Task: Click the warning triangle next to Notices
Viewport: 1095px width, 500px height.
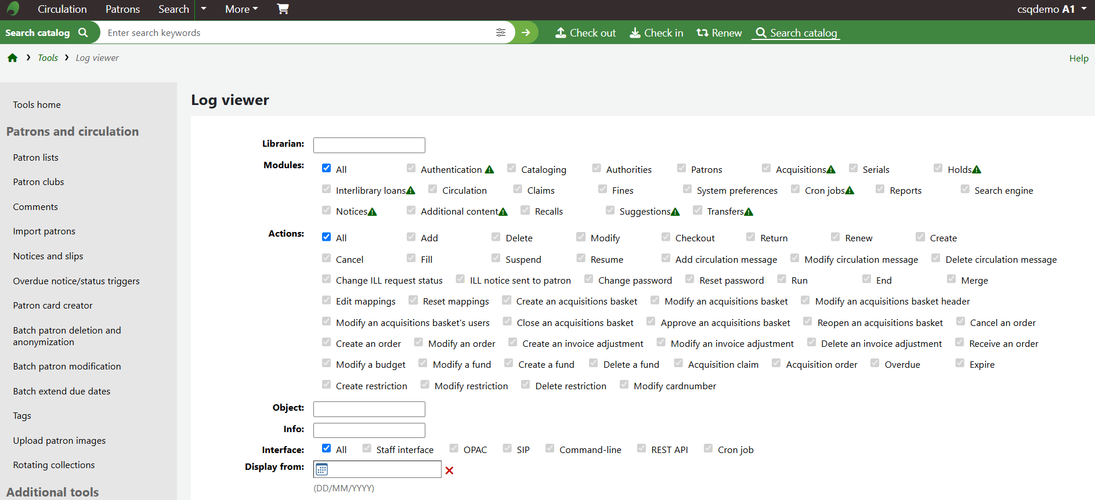Action: (373, 212)
